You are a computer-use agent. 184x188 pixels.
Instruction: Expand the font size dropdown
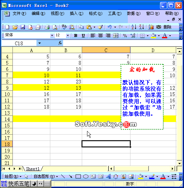[x=68, y=36]
